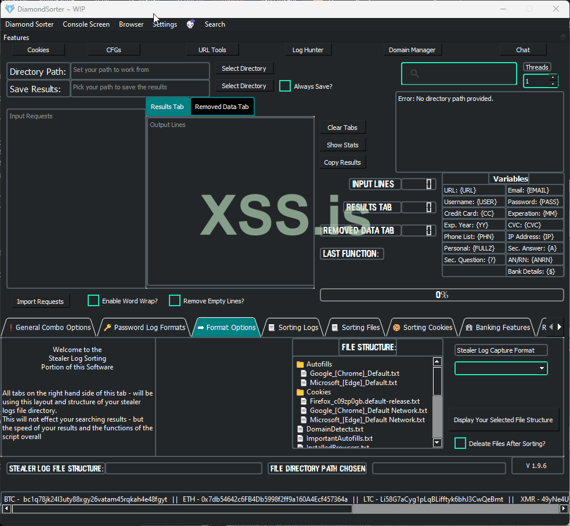Click the magnifier icon in the search box
This screenshot has height=526, width=570.
click(414, 74)
